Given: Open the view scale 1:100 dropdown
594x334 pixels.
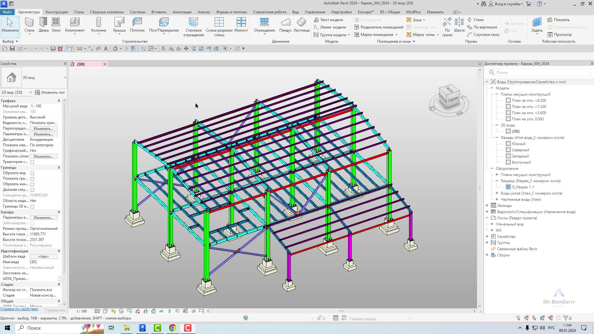Looking at the screenshot, I should tap(81, 311).
